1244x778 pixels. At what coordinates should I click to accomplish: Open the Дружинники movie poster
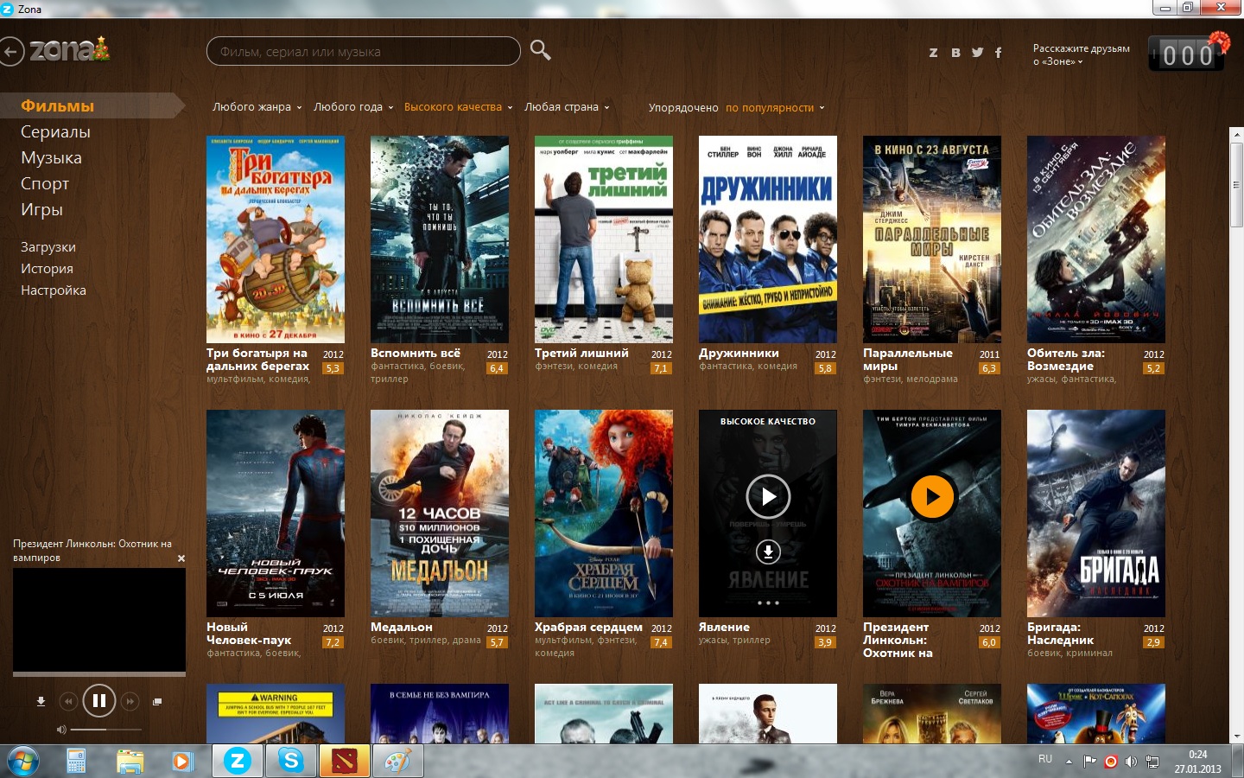768,239
